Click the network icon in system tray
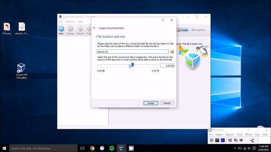The image size is (271, 152). click(x=245, y=148)
